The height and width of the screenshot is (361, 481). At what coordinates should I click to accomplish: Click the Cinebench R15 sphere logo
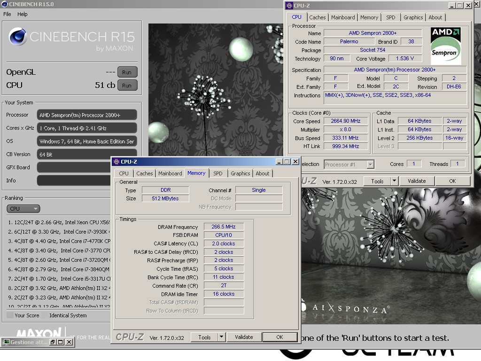(x=17, y=37)
